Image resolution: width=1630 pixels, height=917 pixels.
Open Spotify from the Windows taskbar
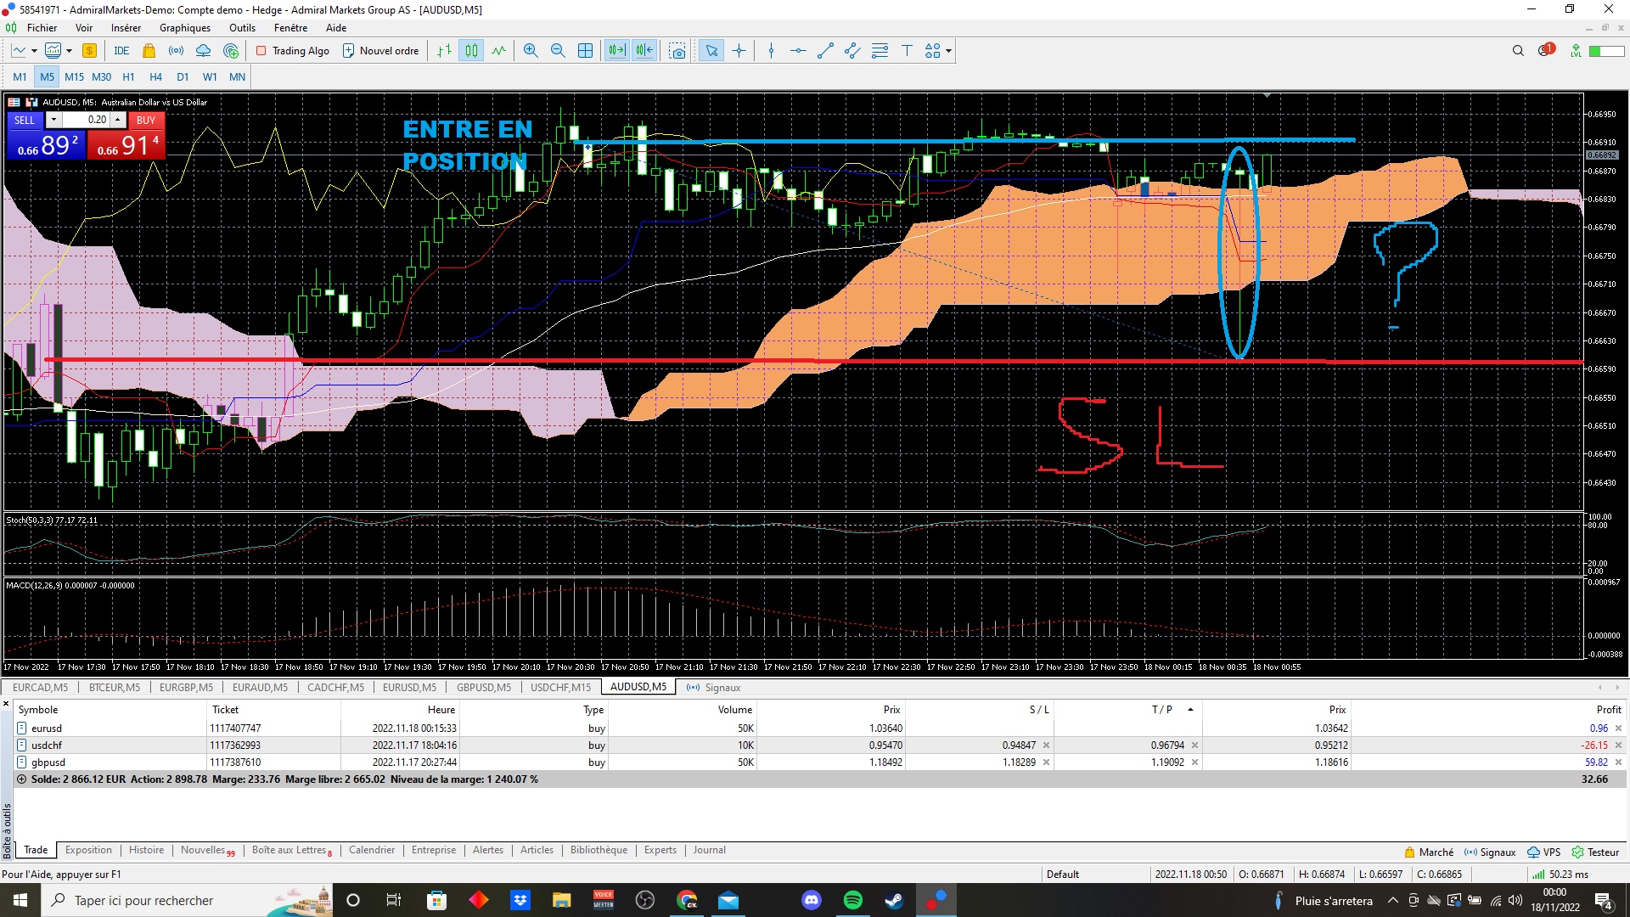click(x=852, y=900)
